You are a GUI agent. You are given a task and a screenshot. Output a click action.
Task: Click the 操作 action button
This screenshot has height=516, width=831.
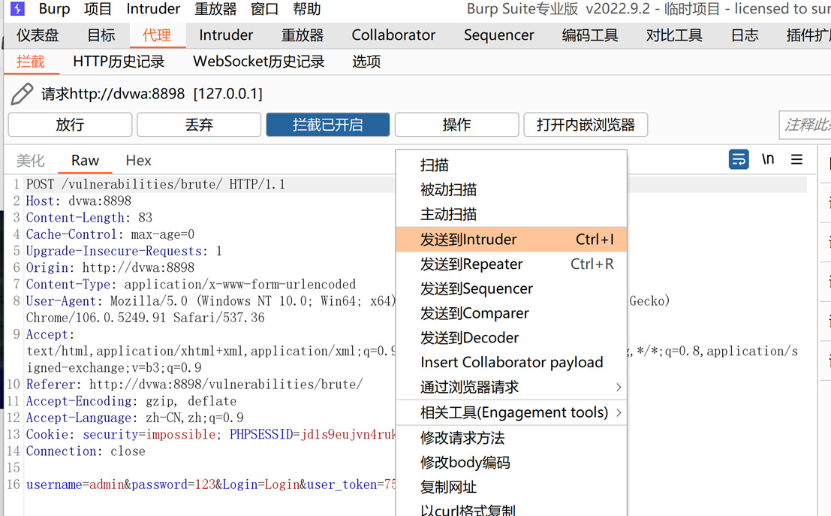pos(457,125)
